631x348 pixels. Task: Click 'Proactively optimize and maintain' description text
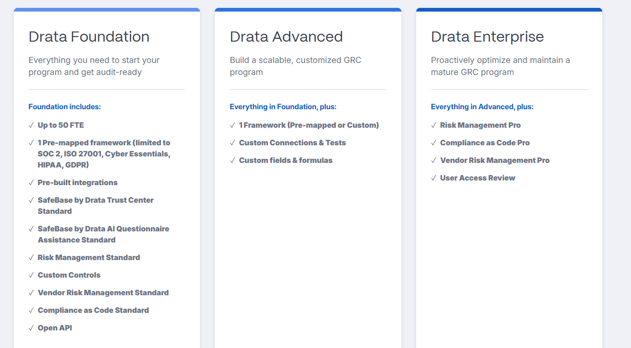500,66
